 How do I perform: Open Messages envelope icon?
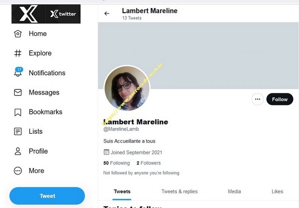(x=18, y=93)
